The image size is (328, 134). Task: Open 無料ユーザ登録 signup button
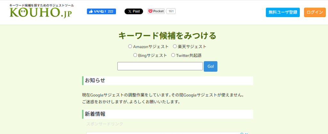tap(283, 12)
